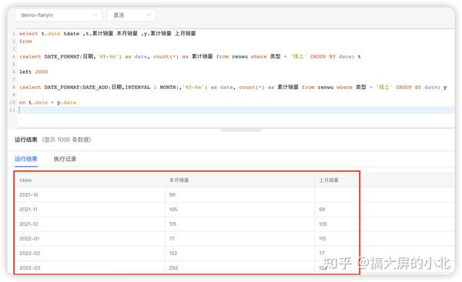Click 本月销量 value in the 2022-01 row
The image size is (462, 282).
click(172, 239)
